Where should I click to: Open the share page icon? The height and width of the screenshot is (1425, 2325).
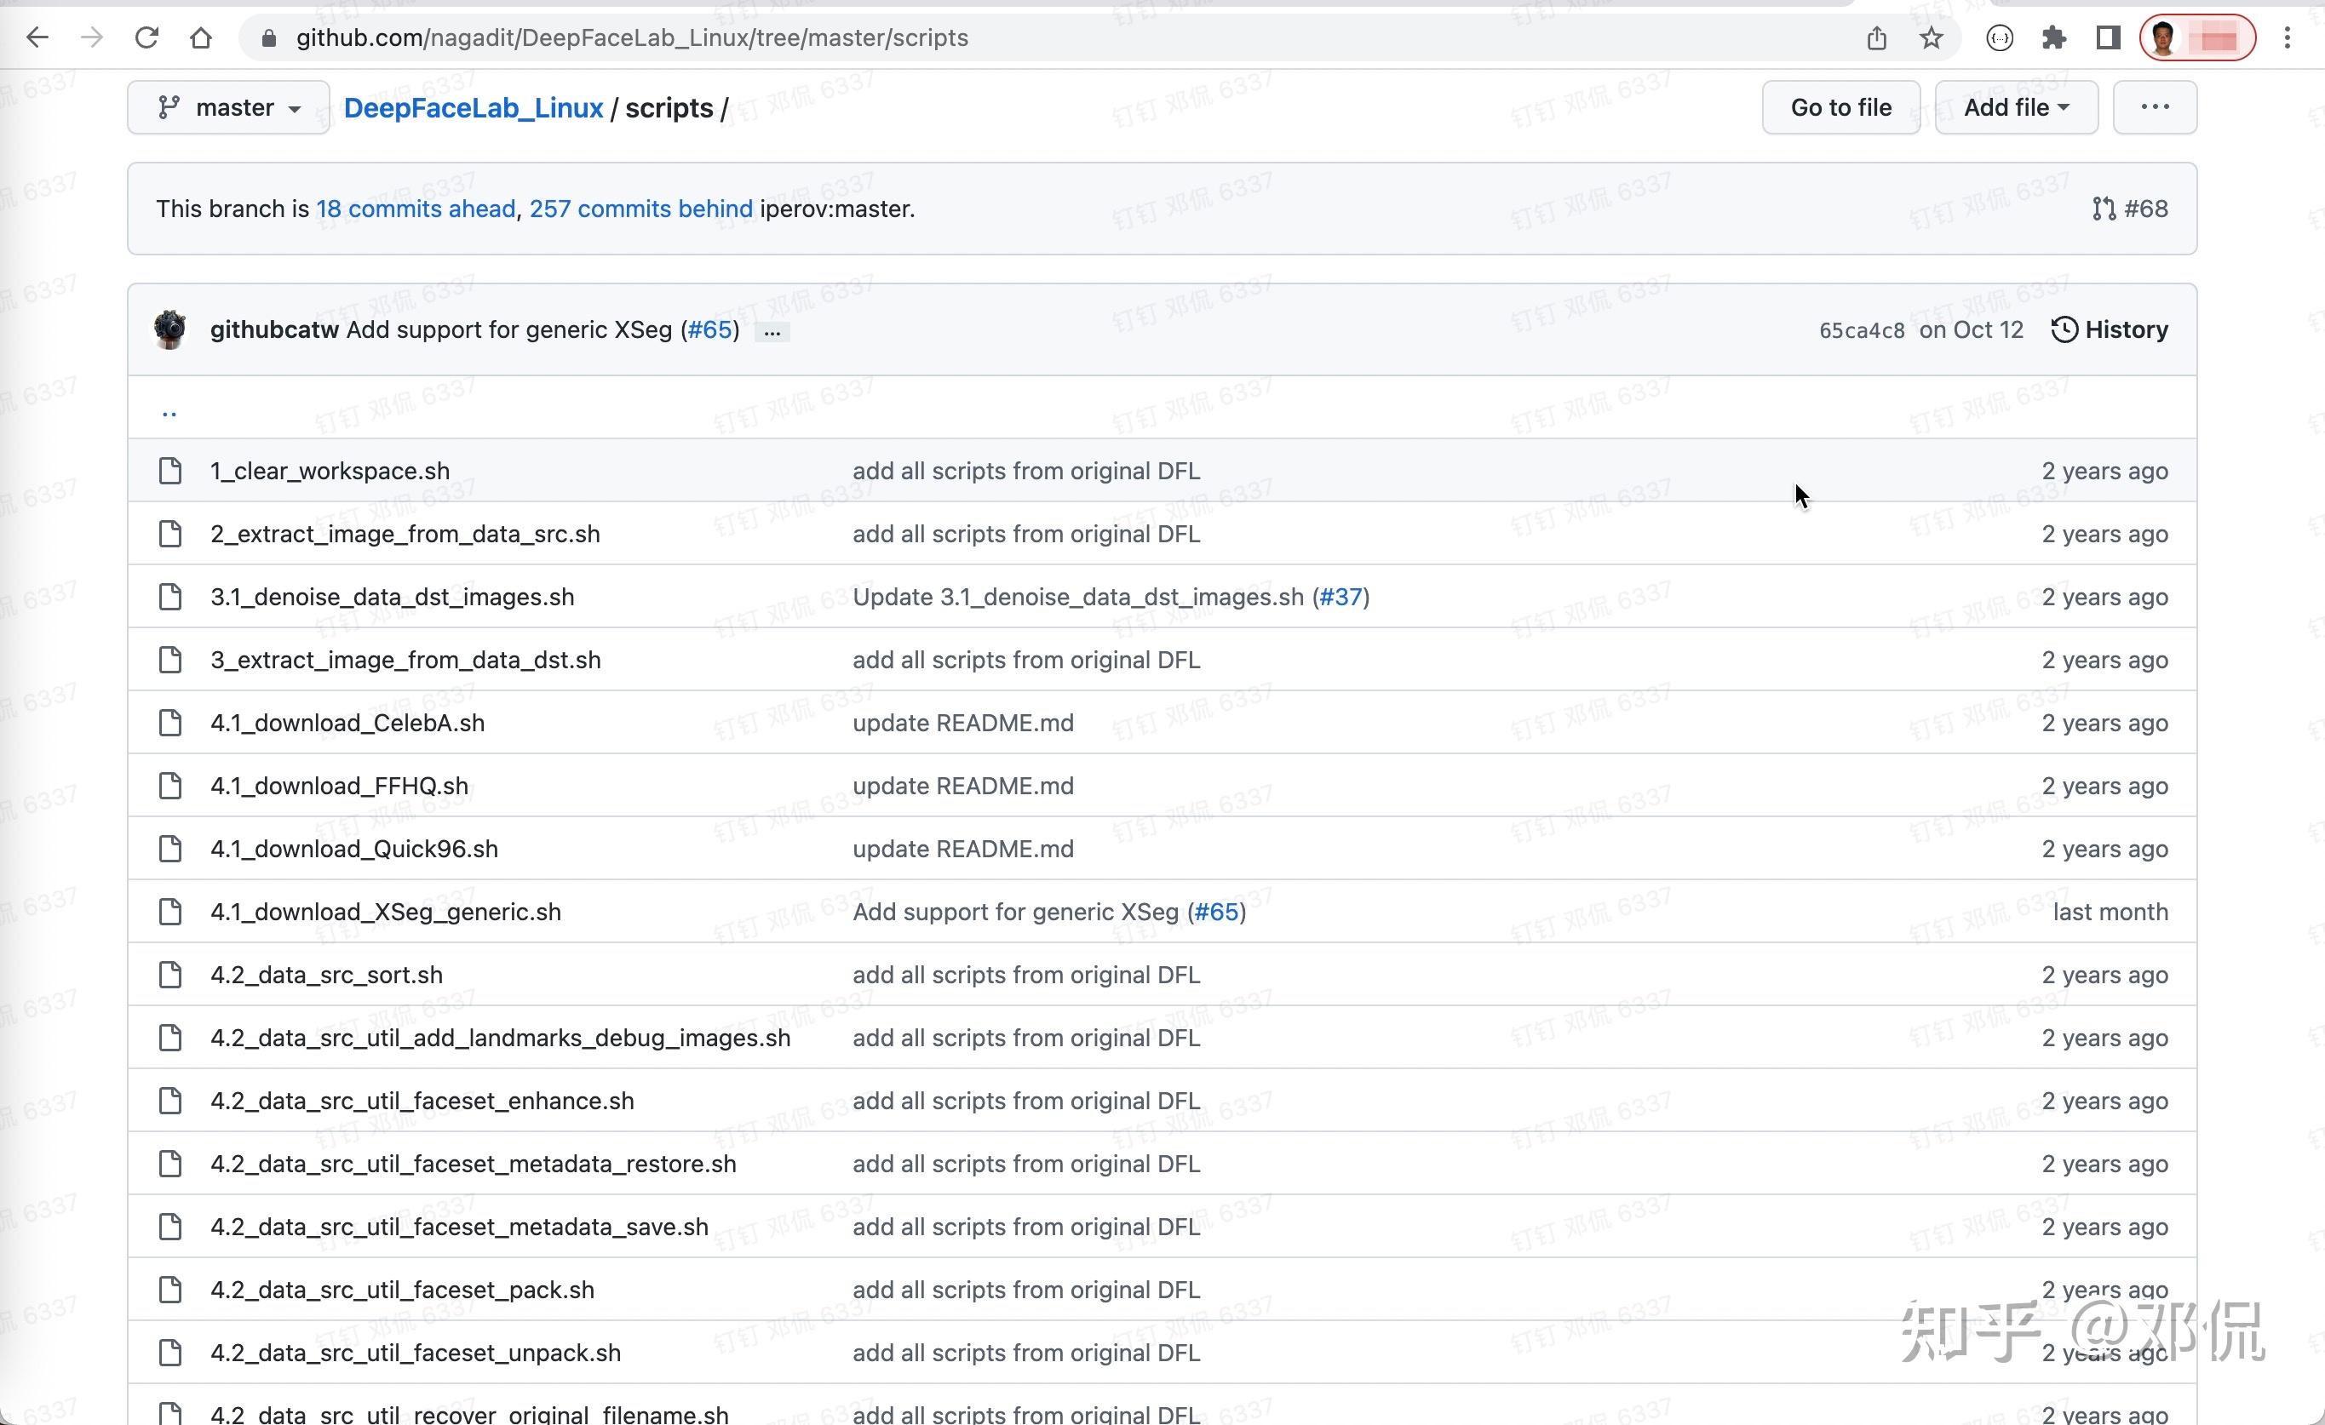pyautogui.click(x=1877, y=37)
